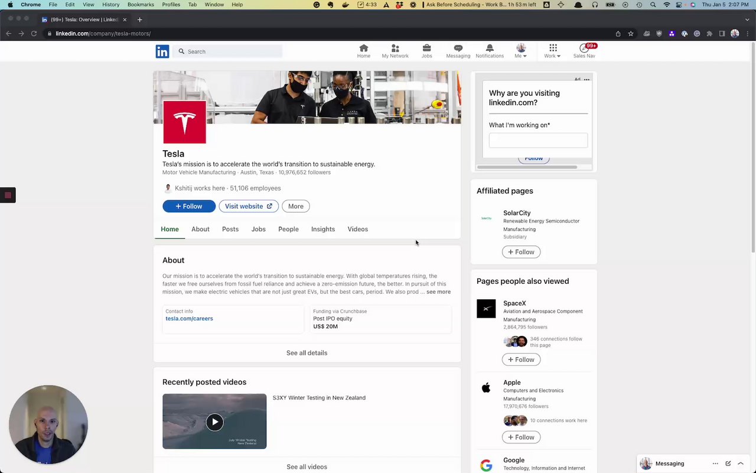Follow SolarCity
The width and height of the screenshot is (756, 473).
(x=521, y=252)
